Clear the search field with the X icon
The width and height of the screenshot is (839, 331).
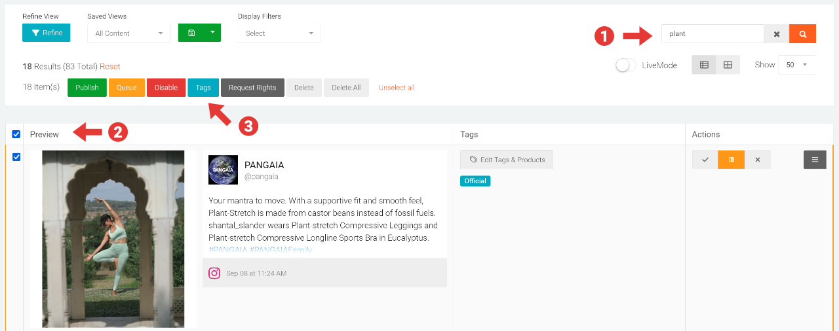coord(777,34)
